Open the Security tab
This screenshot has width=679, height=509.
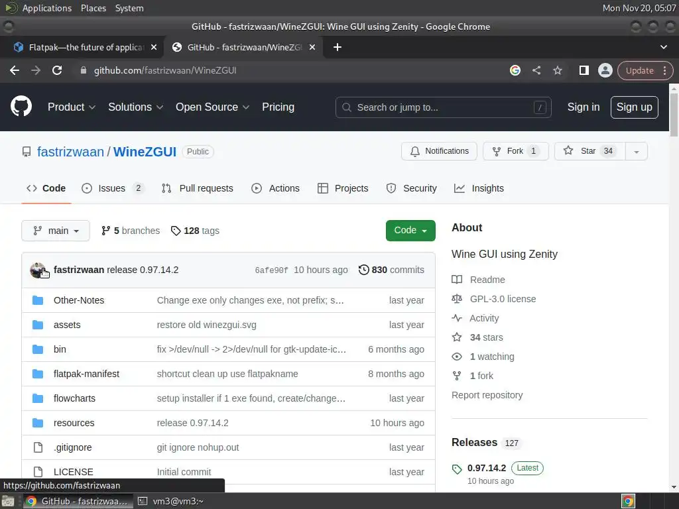pos(411,188)
